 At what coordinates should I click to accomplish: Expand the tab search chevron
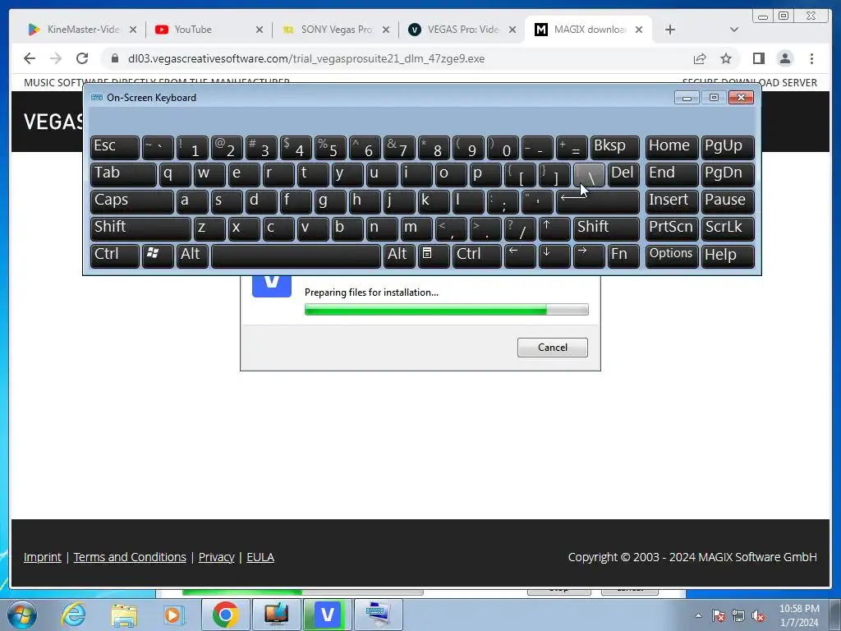[734, 30]
